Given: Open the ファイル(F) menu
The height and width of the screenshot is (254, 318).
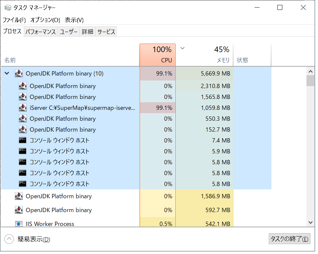Looking at the screenshot, I should pyautogui.click(x=14, y=20).
